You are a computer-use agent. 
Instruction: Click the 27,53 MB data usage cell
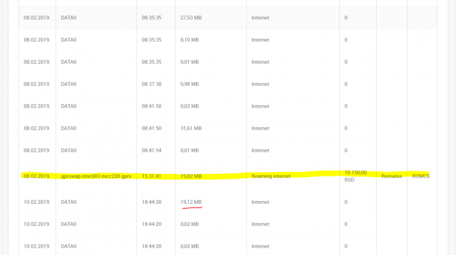191,18
